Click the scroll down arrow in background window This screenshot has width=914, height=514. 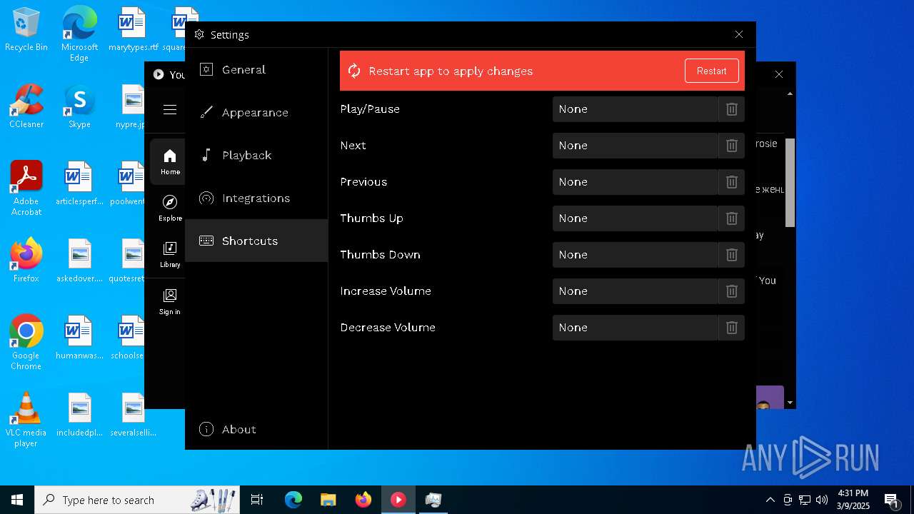click(790, 403)
